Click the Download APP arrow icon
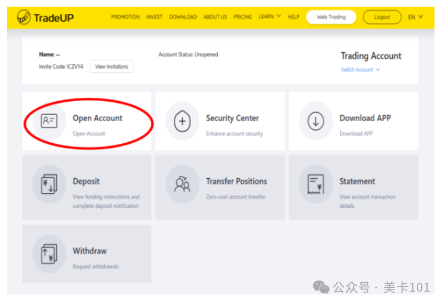The width and height of the screenshot is (444, 305). pos(316,121)
